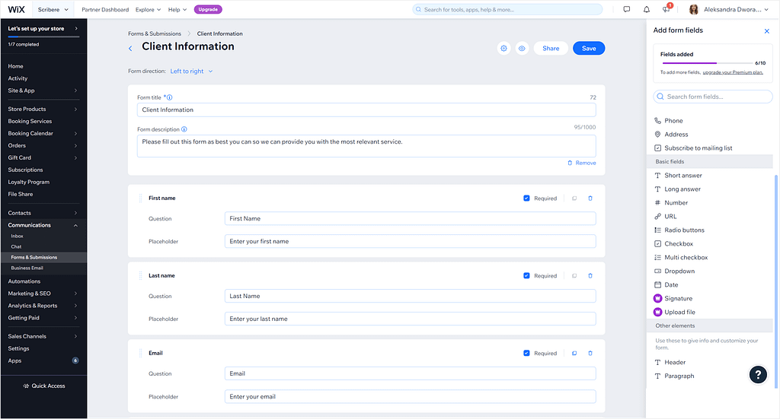Toggle Required for First name
This screenshot has width=780, height=419.
(x=526, y=198)
